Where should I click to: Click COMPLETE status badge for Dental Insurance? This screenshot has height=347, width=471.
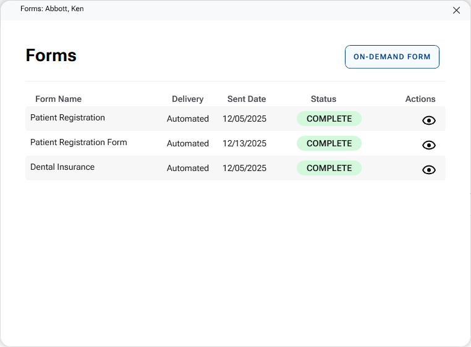329,168
